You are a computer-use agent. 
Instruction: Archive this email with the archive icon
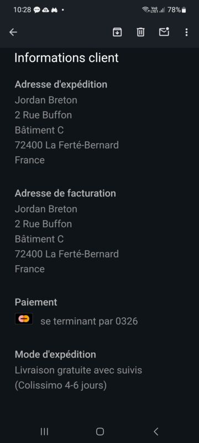(x=117, y=32)
